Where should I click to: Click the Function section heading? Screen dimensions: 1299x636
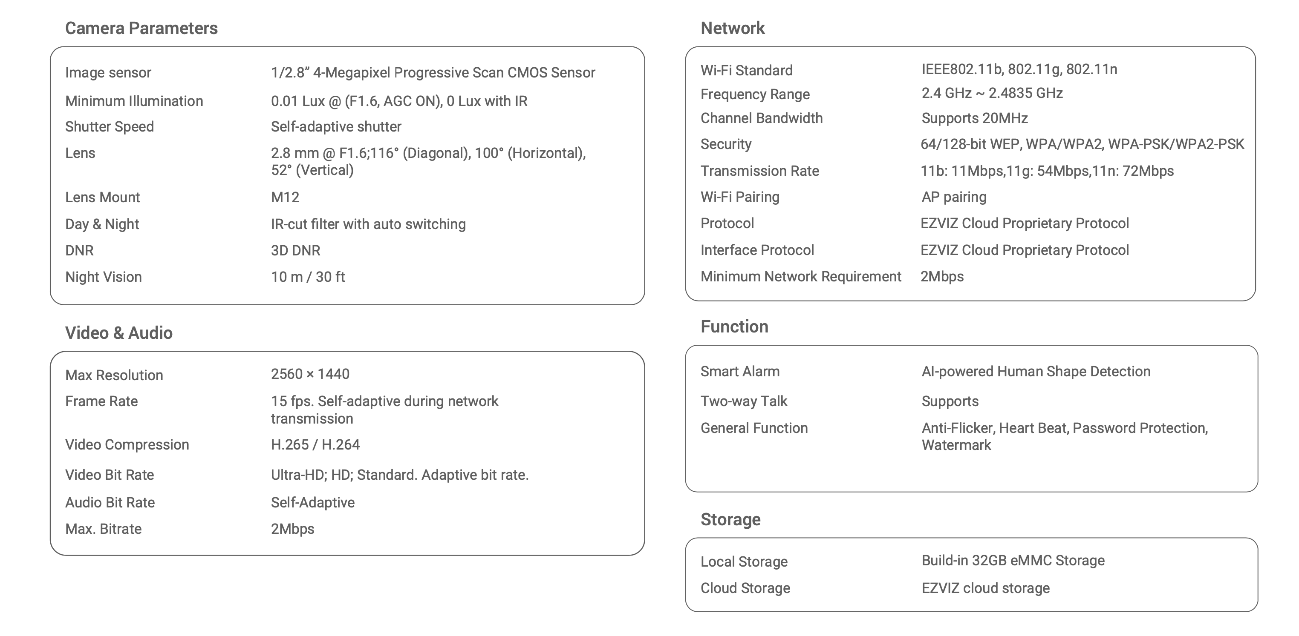coord(734,327)
